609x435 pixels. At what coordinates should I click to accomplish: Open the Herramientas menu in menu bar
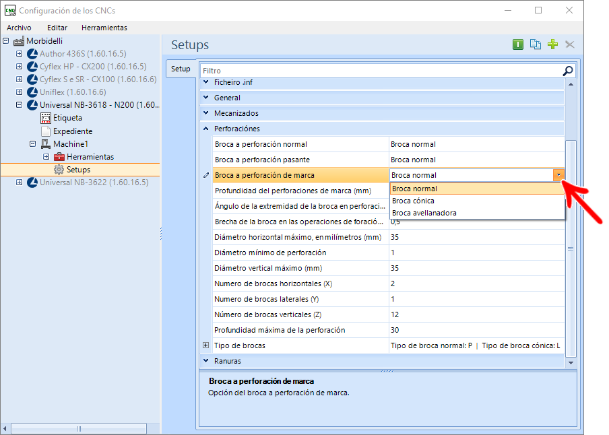tap(104, 28)
